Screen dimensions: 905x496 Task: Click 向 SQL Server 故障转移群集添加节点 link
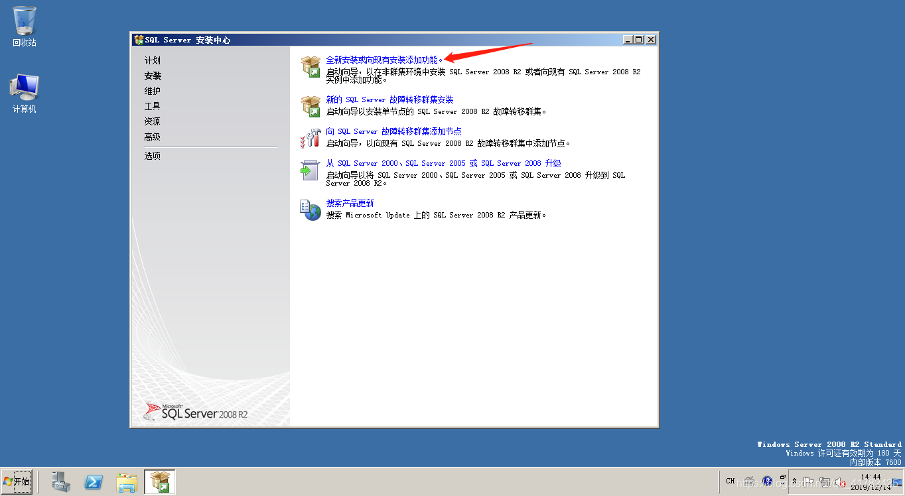(x=393, y=131)
